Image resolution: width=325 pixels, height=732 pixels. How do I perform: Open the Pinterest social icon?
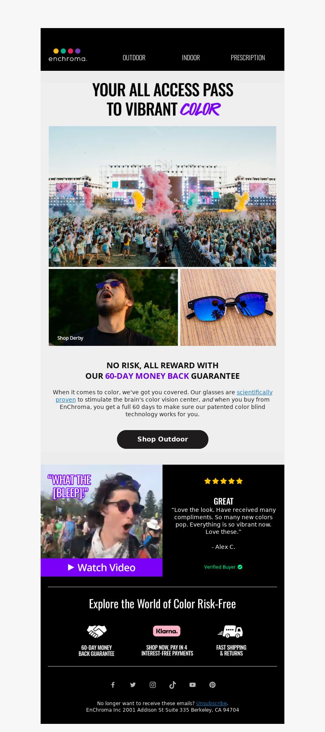click(x=212, y=685)
